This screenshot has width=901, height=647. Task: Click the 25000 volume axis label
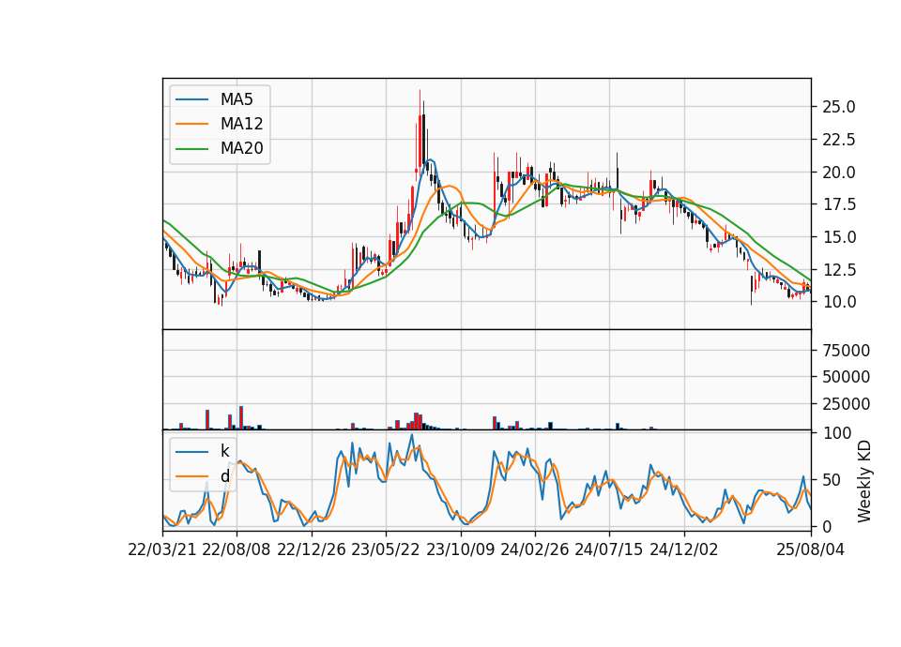coord(847,404)
